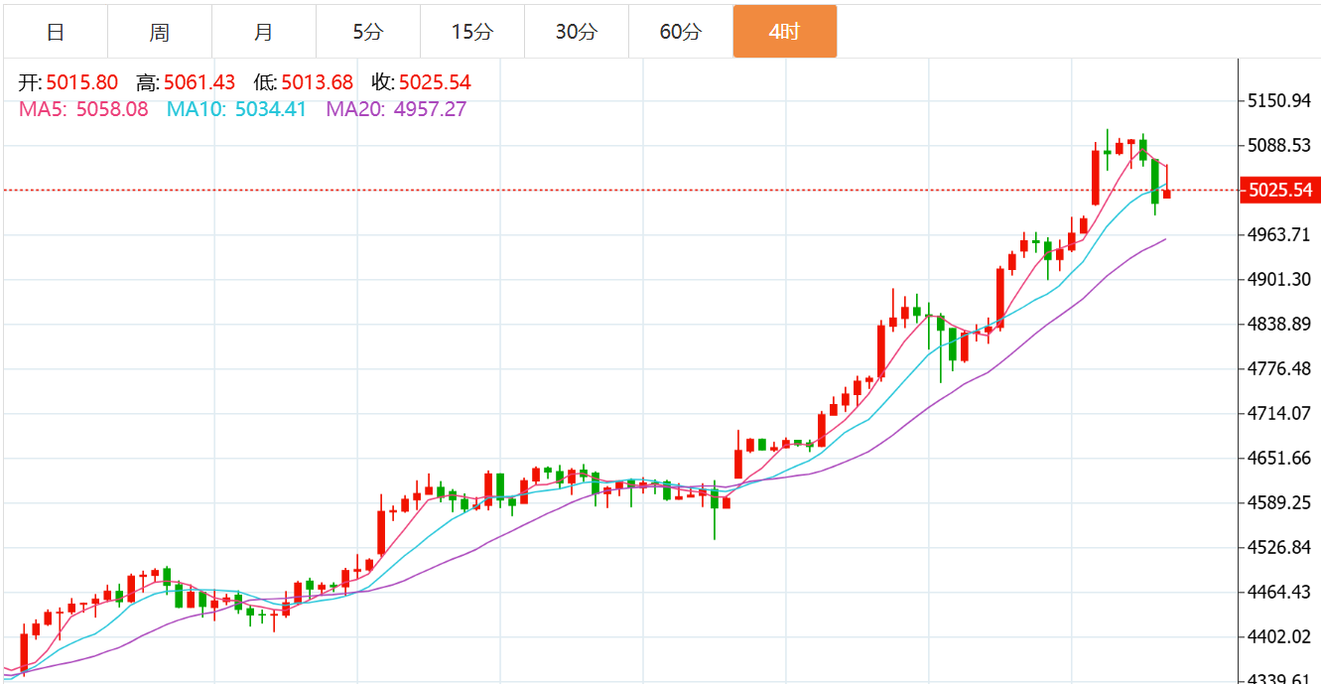
Task: Click the 4464.43 price axis label
Action: coord(1279,593)
